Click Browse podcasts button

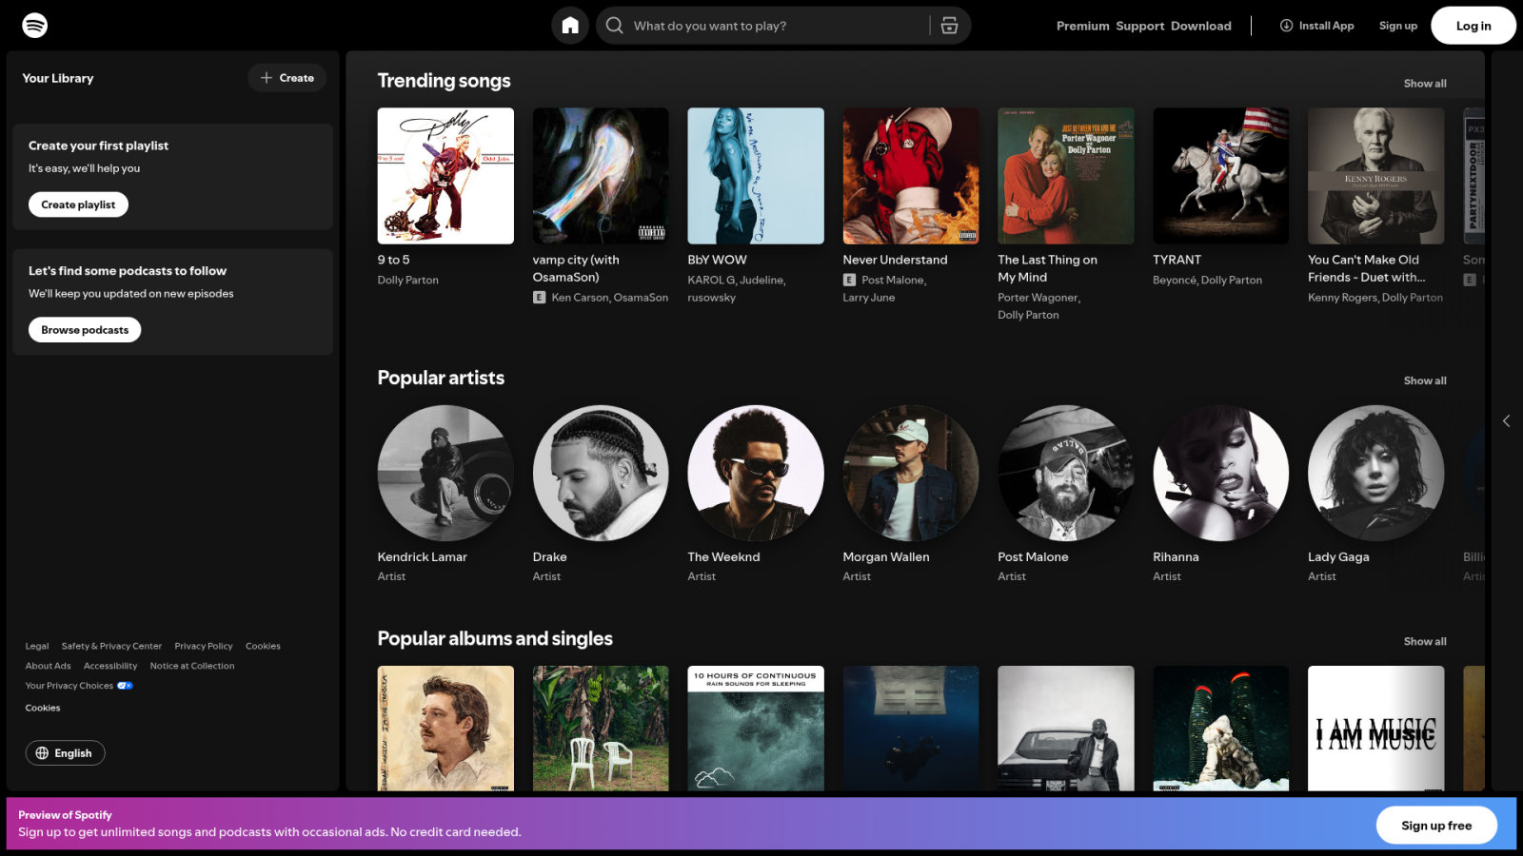pyautogui.click(x=85, y=330)
